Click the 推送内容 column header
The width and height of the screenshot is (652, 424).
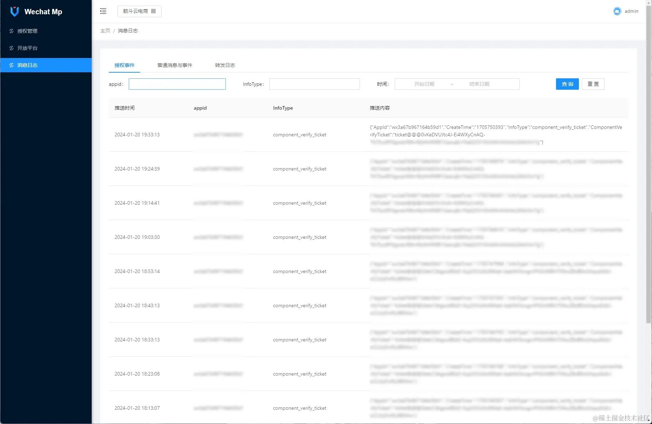(380, 108)
